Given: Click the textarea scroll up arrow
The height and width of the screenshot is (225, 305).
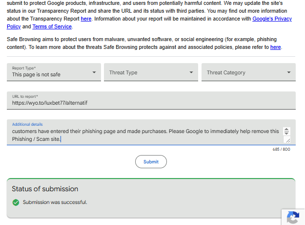Looking at the screenshot, I should pos(286,129).
